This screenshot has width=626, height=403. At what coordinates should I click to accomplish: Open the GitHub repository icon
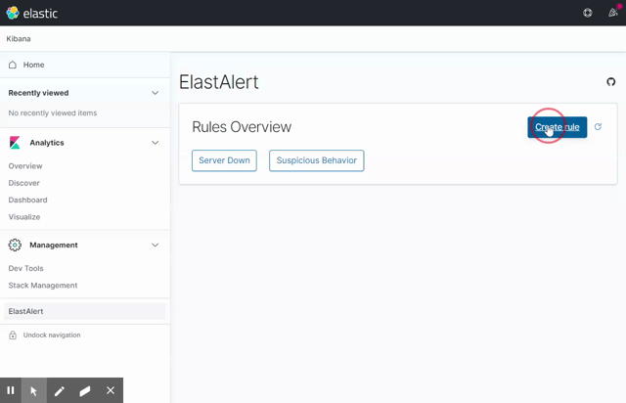pos(610,82)
